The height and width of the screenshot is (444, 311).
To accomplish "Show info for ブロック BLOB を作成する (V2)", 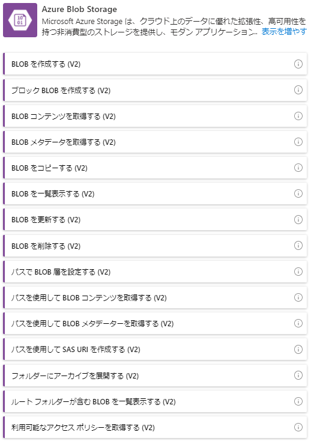I will 298,90.
